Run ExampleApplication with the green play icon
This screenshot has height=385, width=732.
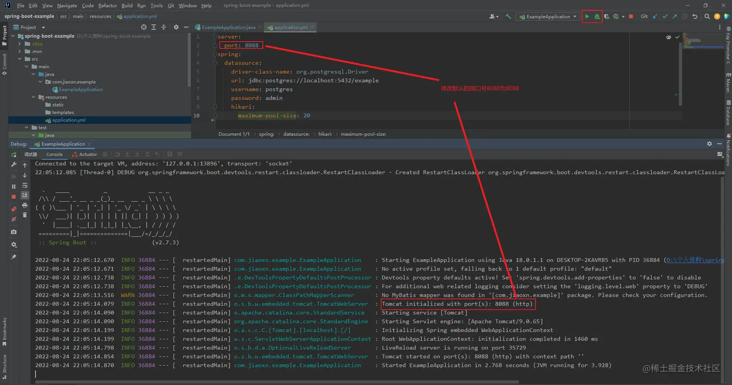pos(587,16)
